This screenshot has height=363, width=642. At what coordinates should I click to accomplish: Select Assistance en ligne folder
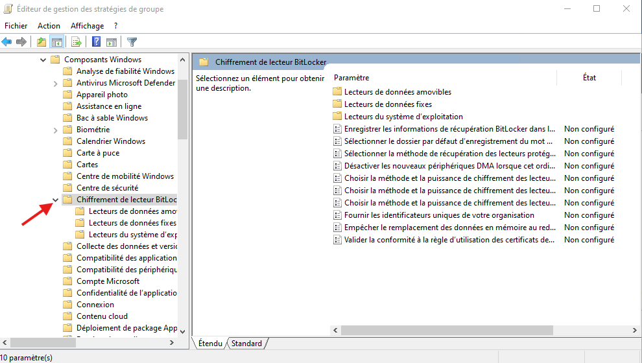(x=109, y=106)
